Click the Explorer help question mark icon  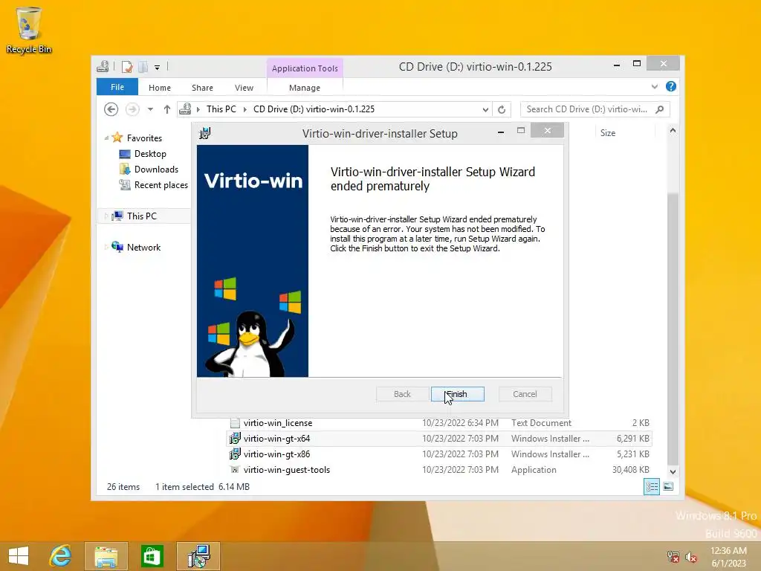(x=671, y=86)
